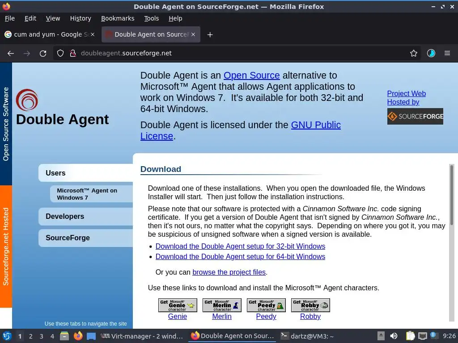Switch to workspace 3 in the pager
This screenshot has height=343, width=458.
click(42, 336)
